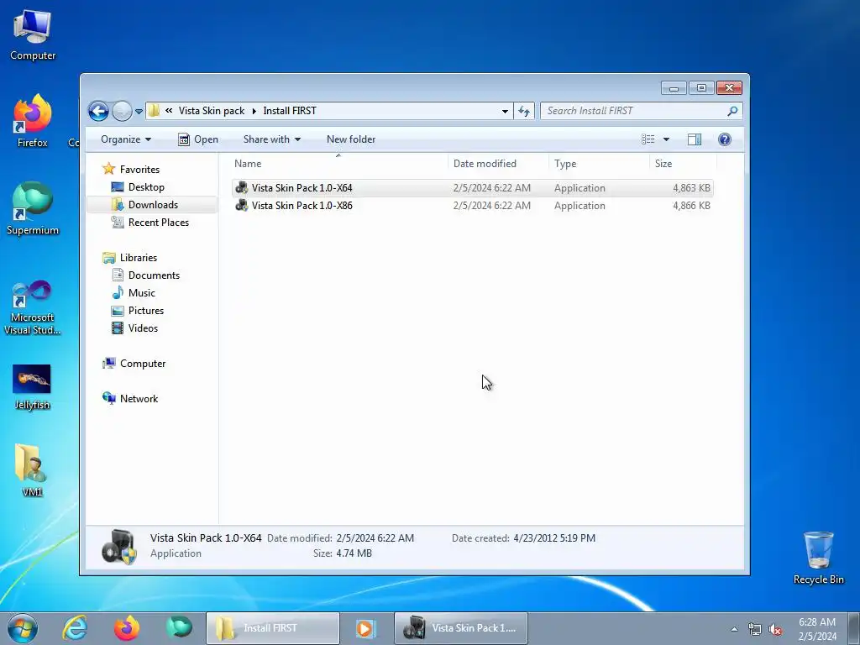Viewport: 860px width, 645px height.
Task: Select Computer in the navigation pane
Action: tap(142, 364)
